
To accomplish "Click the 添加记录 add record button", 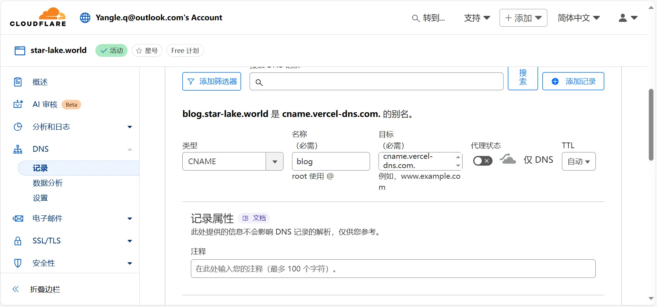I will tap(573, 81).
